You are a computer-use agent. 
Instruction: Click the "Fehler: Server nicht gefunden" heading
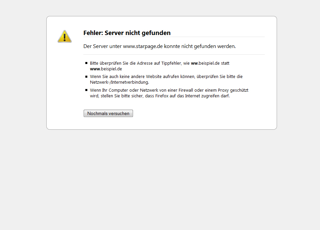pyautogui.click(x=127, y=33)
